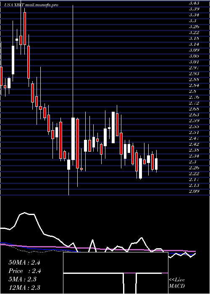Click the 2.59 price axis label
This screenshot has height=294, width=210.
pyautogui.click(x=194, y=121)
